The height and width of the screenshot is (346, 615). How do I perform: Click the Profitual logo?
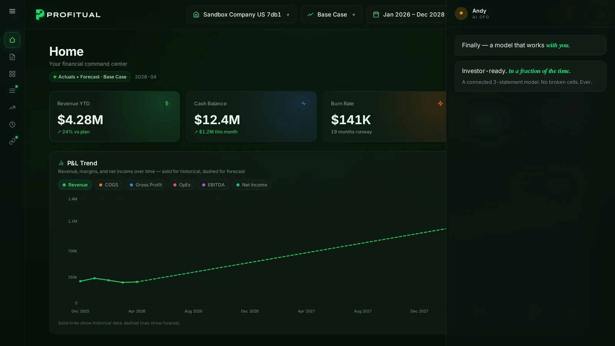(68, 15)
